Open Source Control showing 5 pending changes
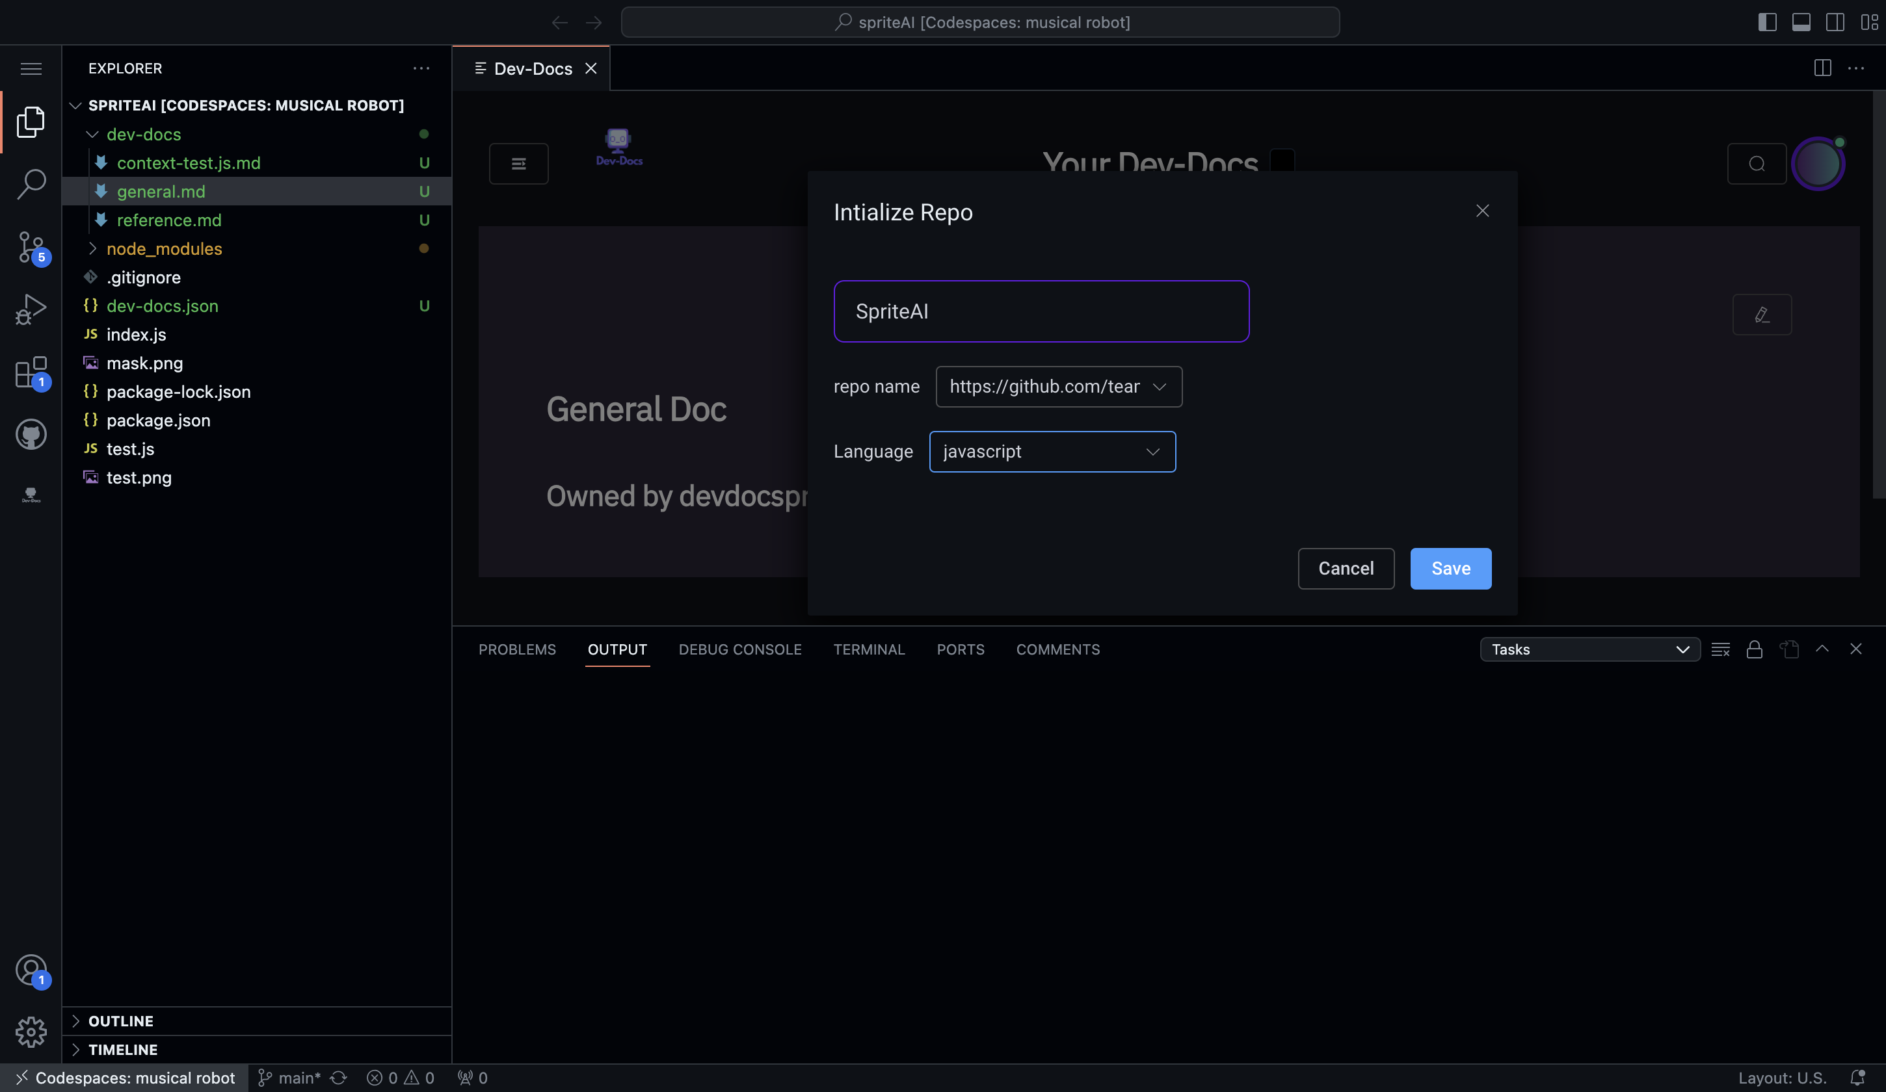1886x1092 pixels. (x=31, y=247)
